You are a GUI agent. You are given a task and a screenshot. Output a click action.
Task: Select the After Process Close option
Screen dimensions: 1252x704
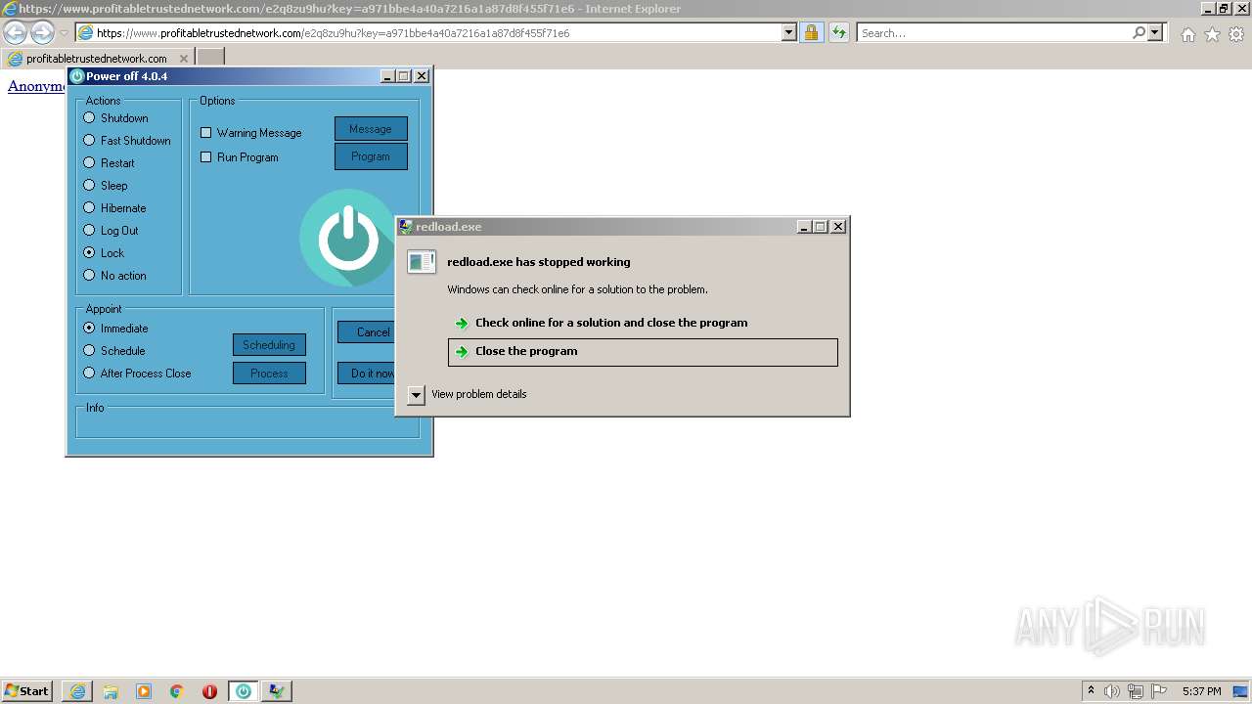coord(137,374)
